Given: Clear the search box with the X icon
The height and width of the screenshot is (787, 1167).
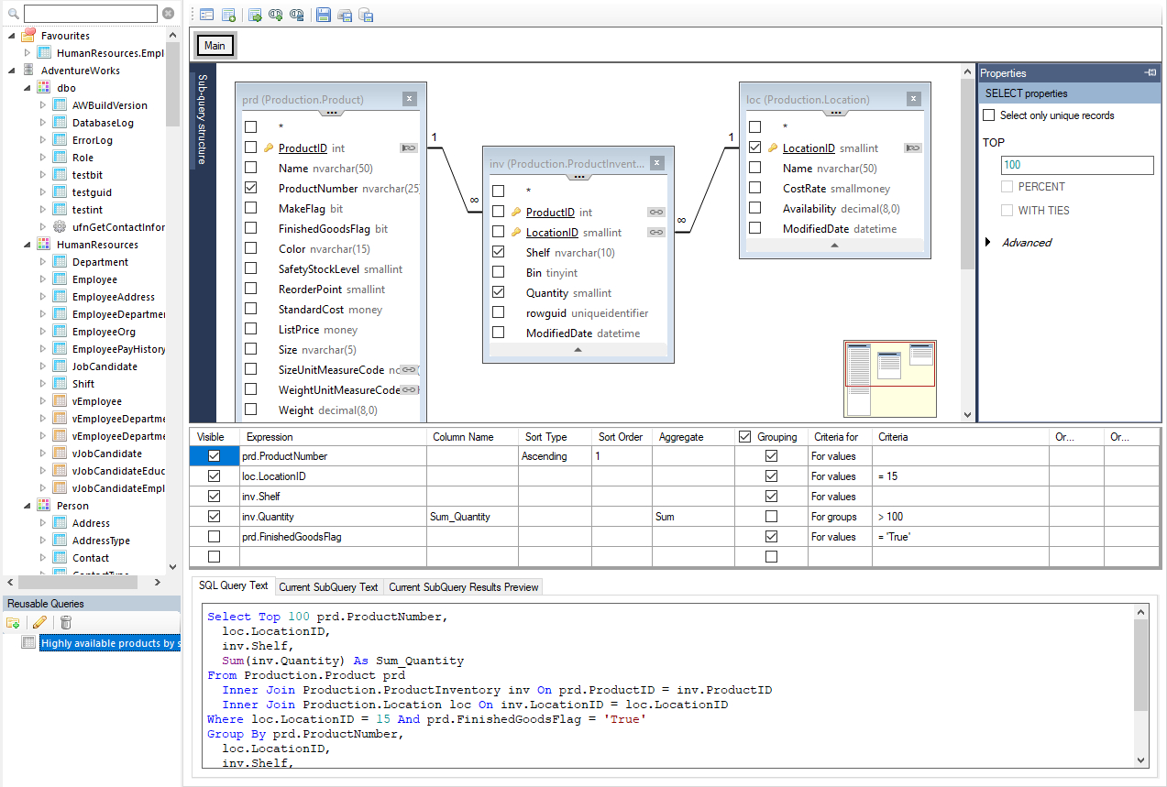Looking at the screenshot, I should [169, 14].
